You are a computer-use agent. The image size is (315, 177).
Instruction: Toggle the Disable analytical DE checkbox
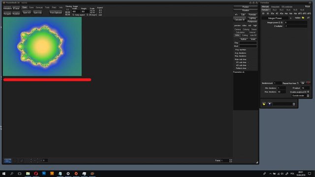click(x=308, y=92)
